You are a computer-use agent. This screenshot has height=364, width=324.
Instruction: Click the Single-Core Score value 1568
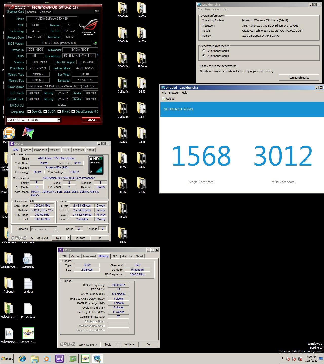tap(201, 156)
